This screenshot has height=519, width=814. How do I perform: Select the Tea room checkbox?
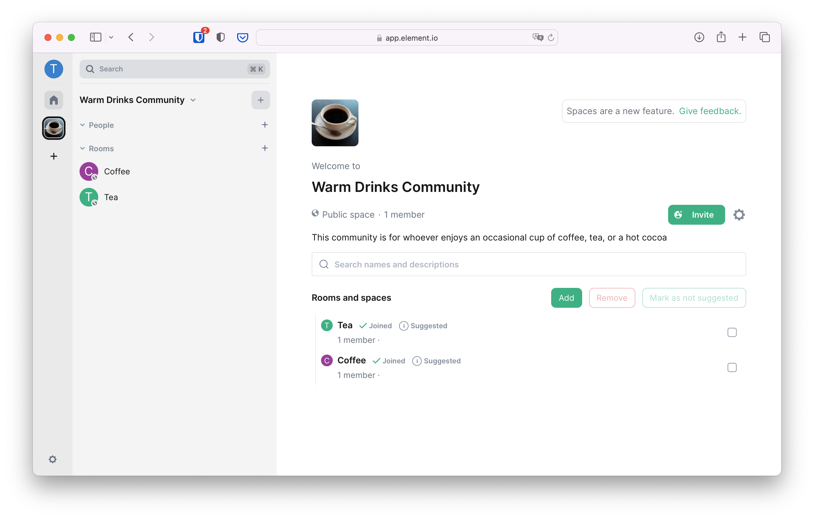point(732,333)
